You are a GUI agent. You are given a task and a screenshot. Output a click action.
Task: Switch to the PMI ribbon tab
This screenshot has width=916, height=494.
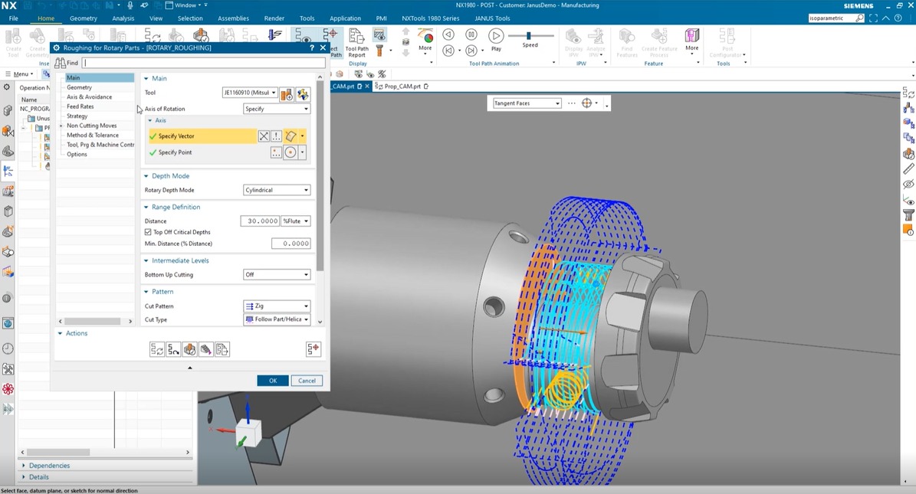381,18
